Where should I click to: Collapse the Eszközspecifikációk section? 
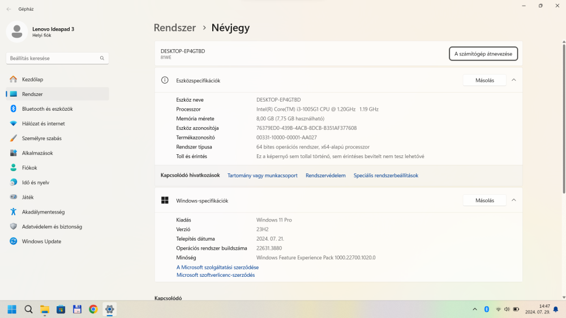click(x=513, y=80)
